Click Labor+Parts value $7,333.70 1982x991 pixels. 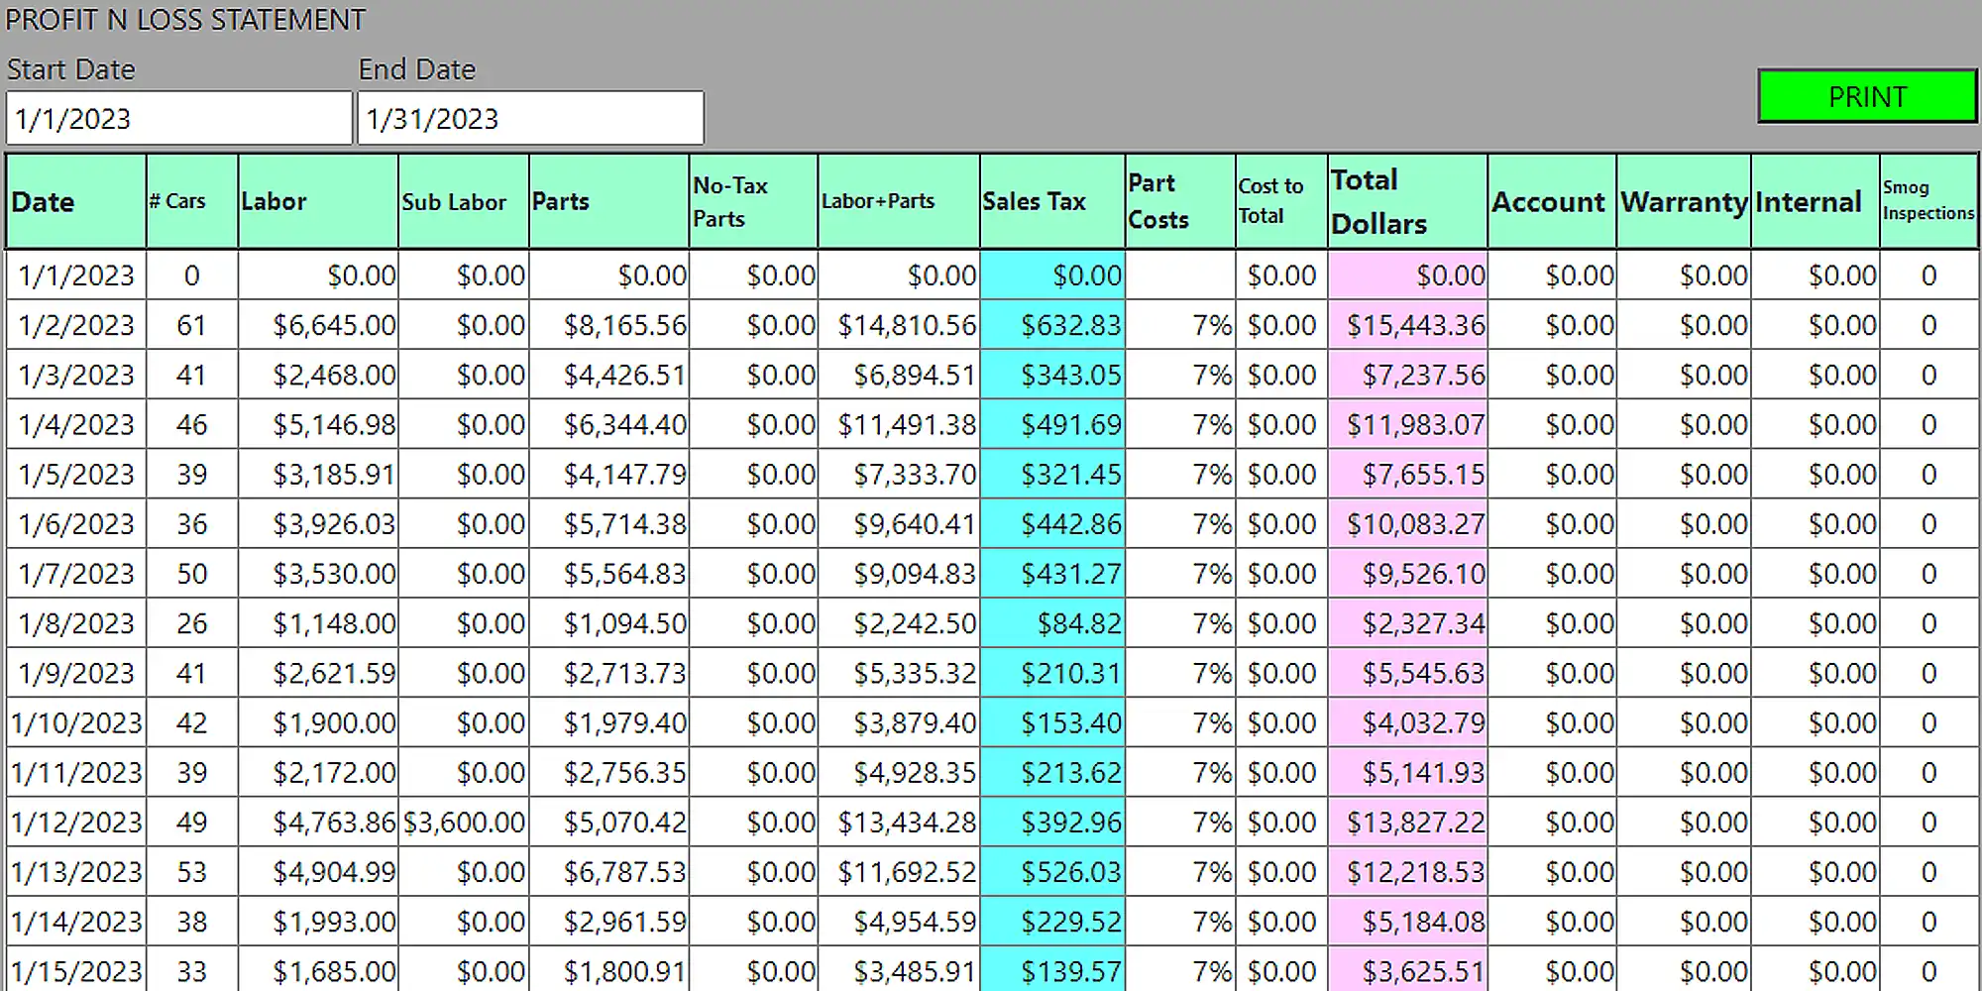(899, 474)
